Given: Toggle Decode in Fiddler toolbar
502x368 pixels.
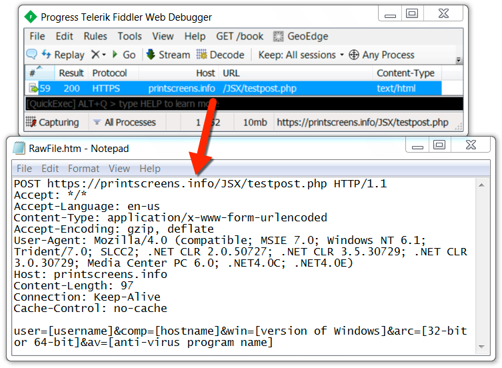Looking at the screenshot, I should [x=220, y=55].
